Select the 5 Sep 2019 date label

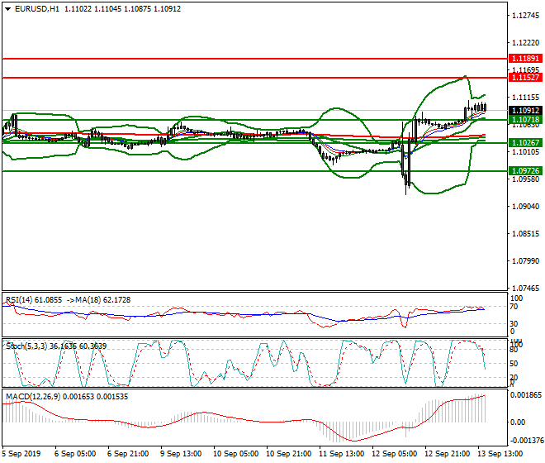point(21,454)
